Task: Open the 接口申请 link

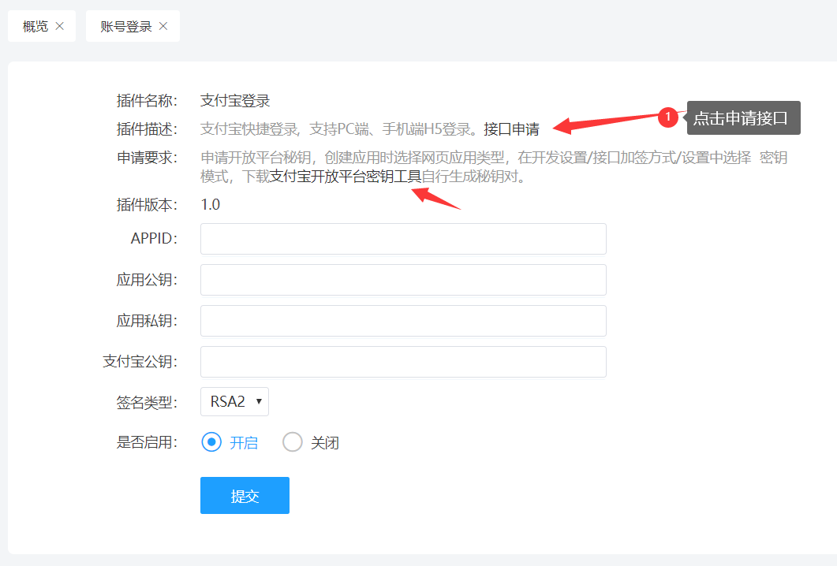Action: point(511,129)
